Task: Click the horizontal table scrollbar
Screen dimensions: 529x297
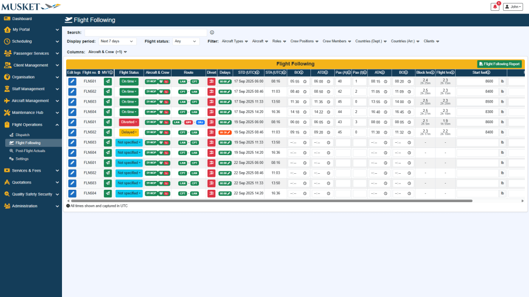Action: [x=269, y=201]
